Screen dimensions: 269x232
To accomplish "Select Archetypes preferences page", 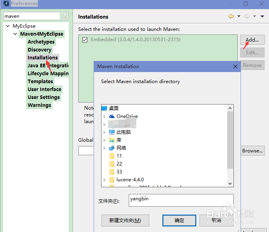I will (41, 42).
